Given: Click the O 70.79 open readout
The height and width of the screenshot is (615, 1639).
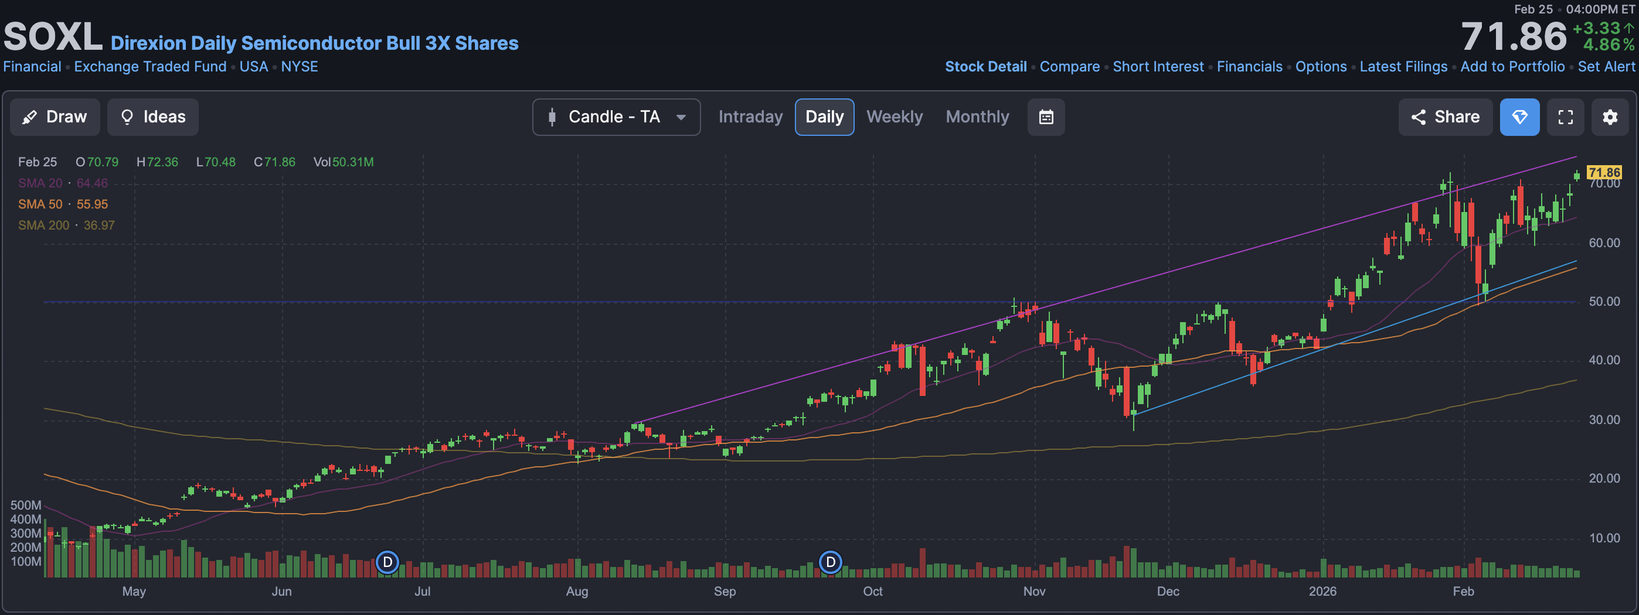Looking at the screenshot, I should pyautogui.click(x=97, y=162).
